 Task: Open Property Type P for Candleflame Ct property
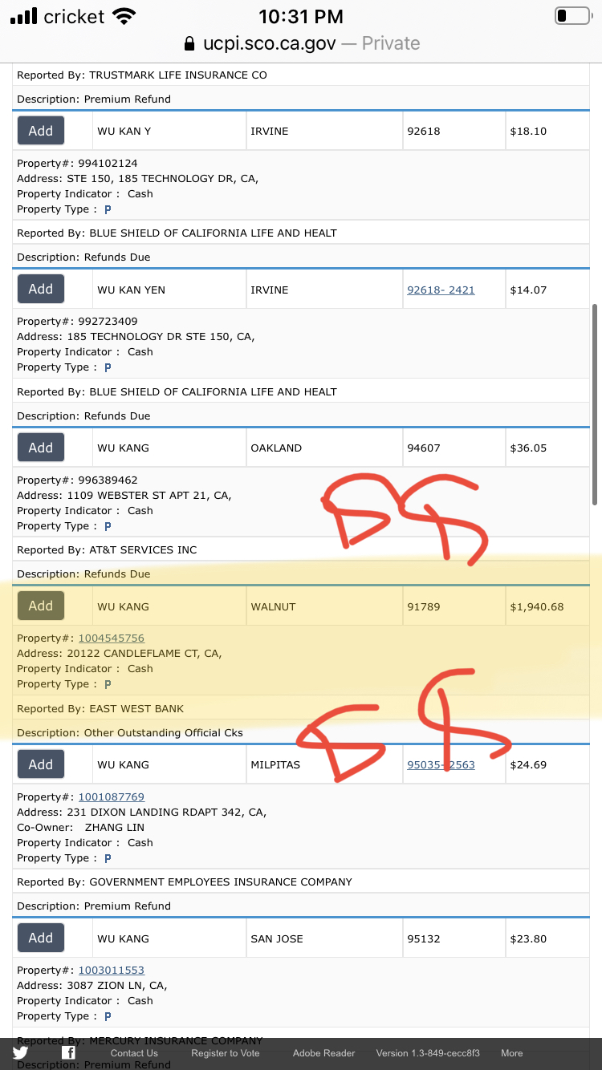(108, 684)
